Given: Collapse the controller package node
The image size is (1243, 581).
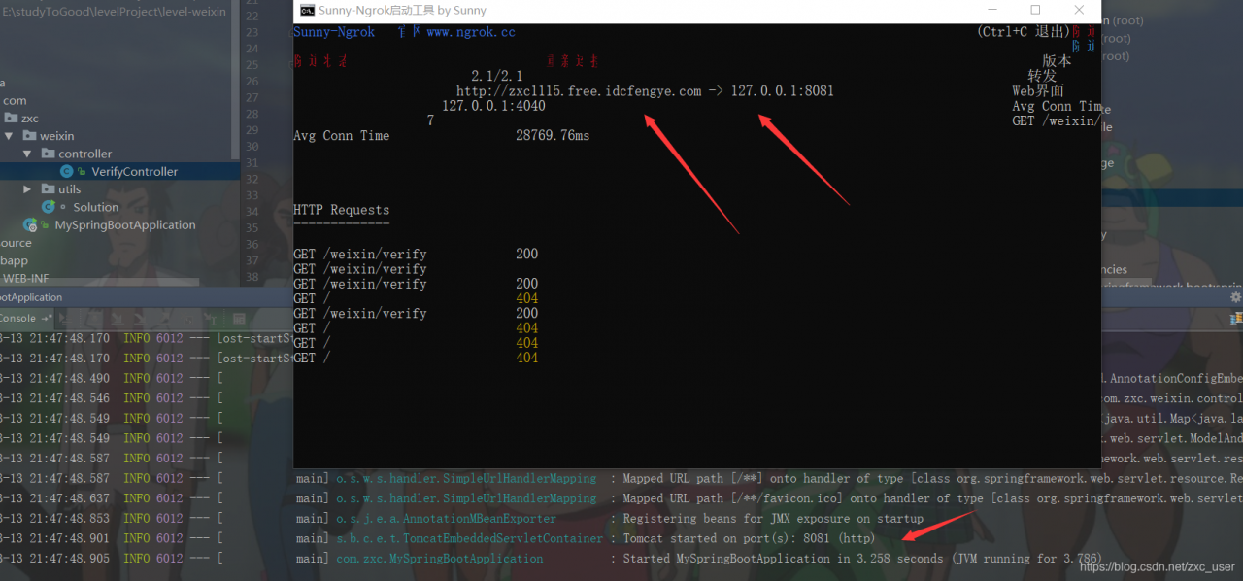Looking at the screenshot, I should (x=27, y=154).
